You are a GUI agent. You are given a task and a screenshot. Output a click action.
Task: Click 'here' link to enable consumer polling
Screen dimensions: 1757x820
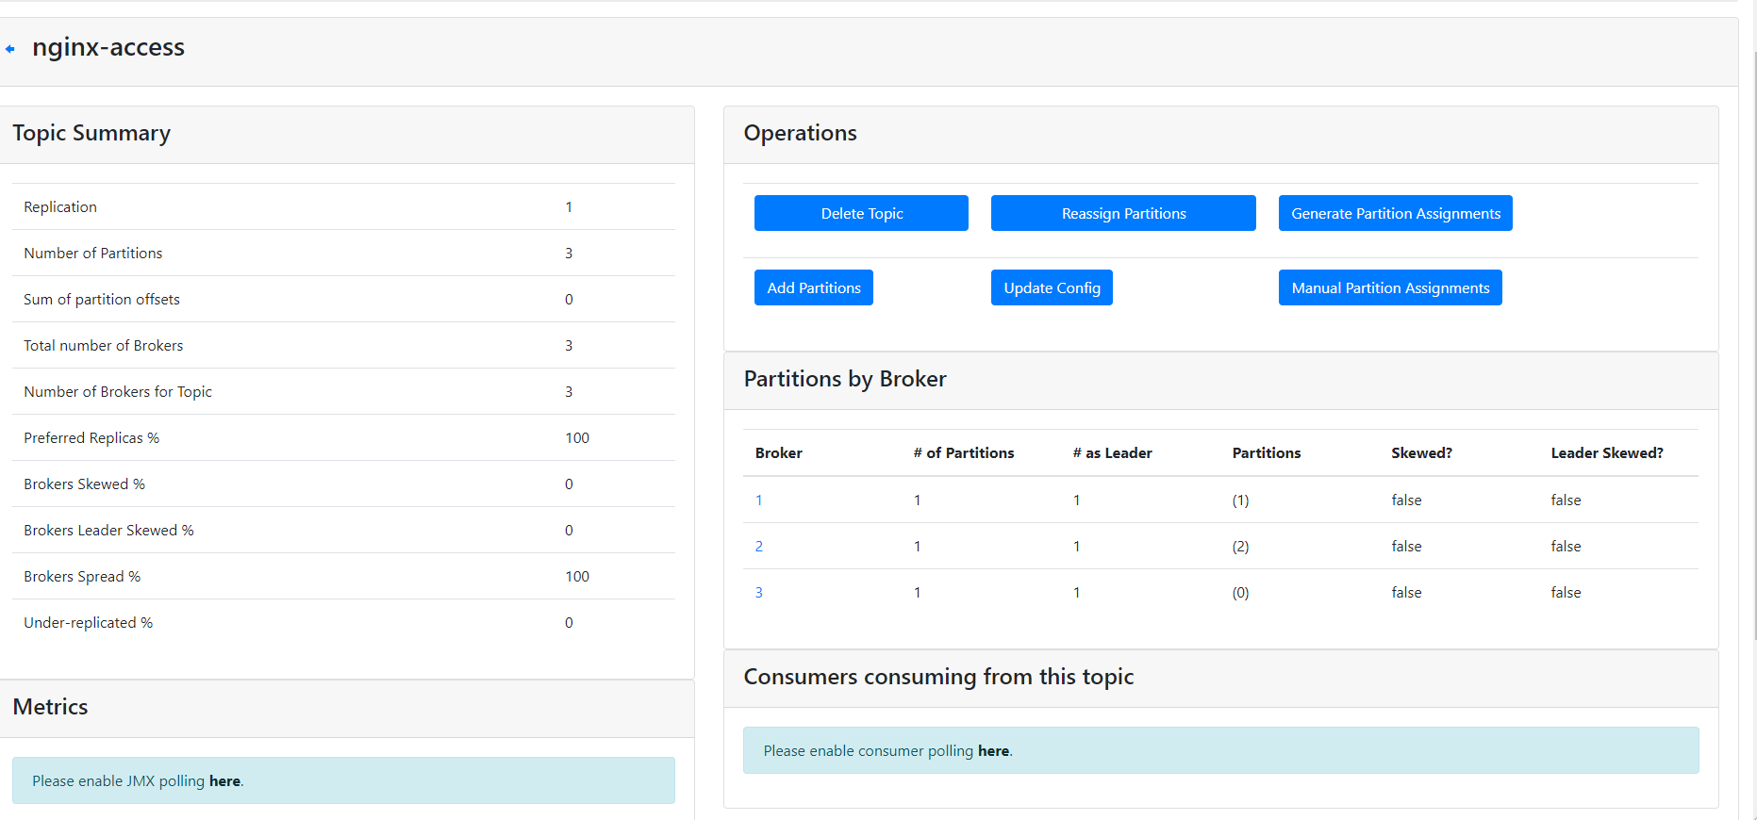[993, 751]
